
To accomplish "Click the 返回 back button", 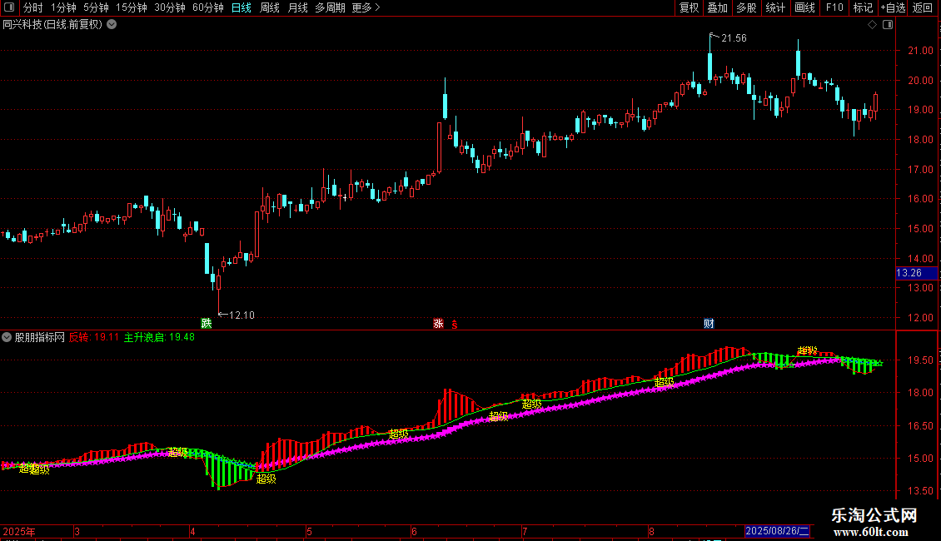I will tap(923, 7).
